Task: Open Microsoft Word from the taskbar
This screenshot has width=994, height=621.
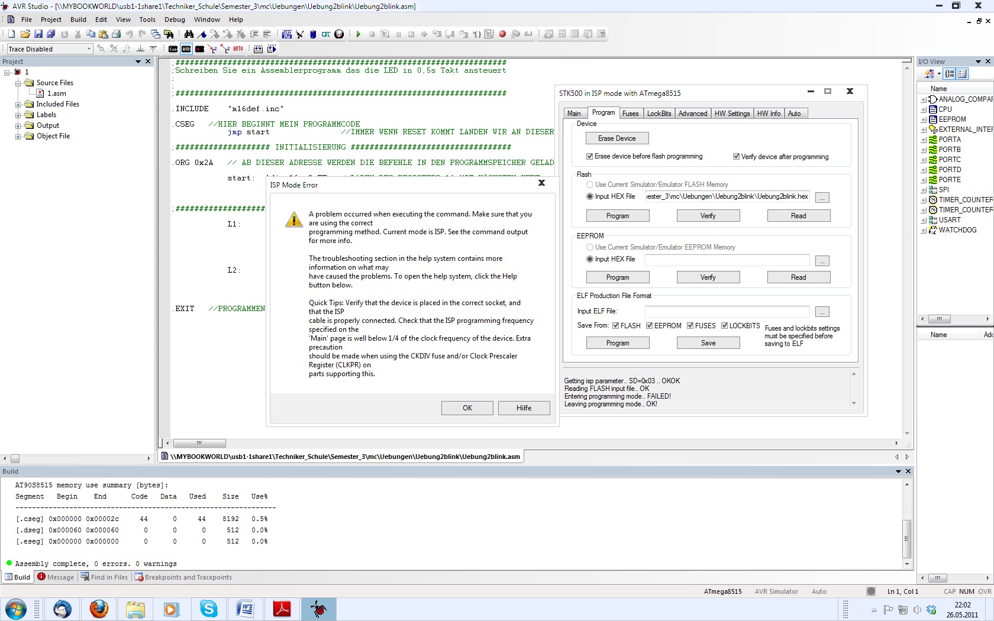Action: pyautogui.click(x=245, y=609)
